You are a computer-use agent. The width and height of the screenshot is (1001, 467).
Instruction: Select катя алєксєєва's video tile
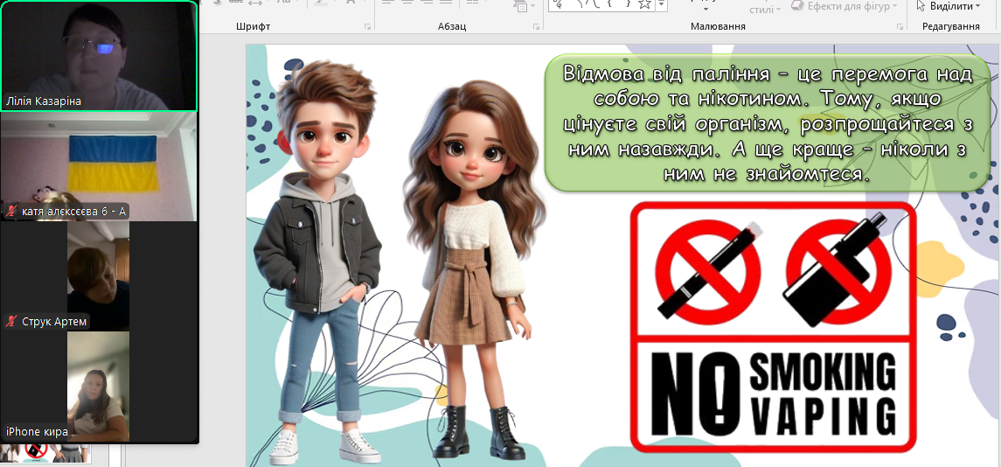pos(99,167)
